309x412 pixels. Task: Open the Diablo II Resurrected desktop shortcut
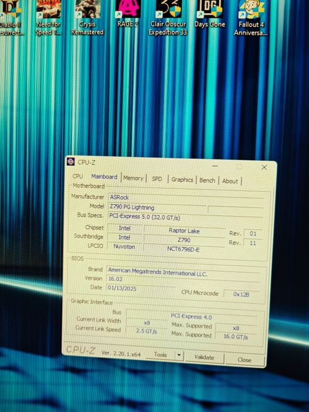11,18
